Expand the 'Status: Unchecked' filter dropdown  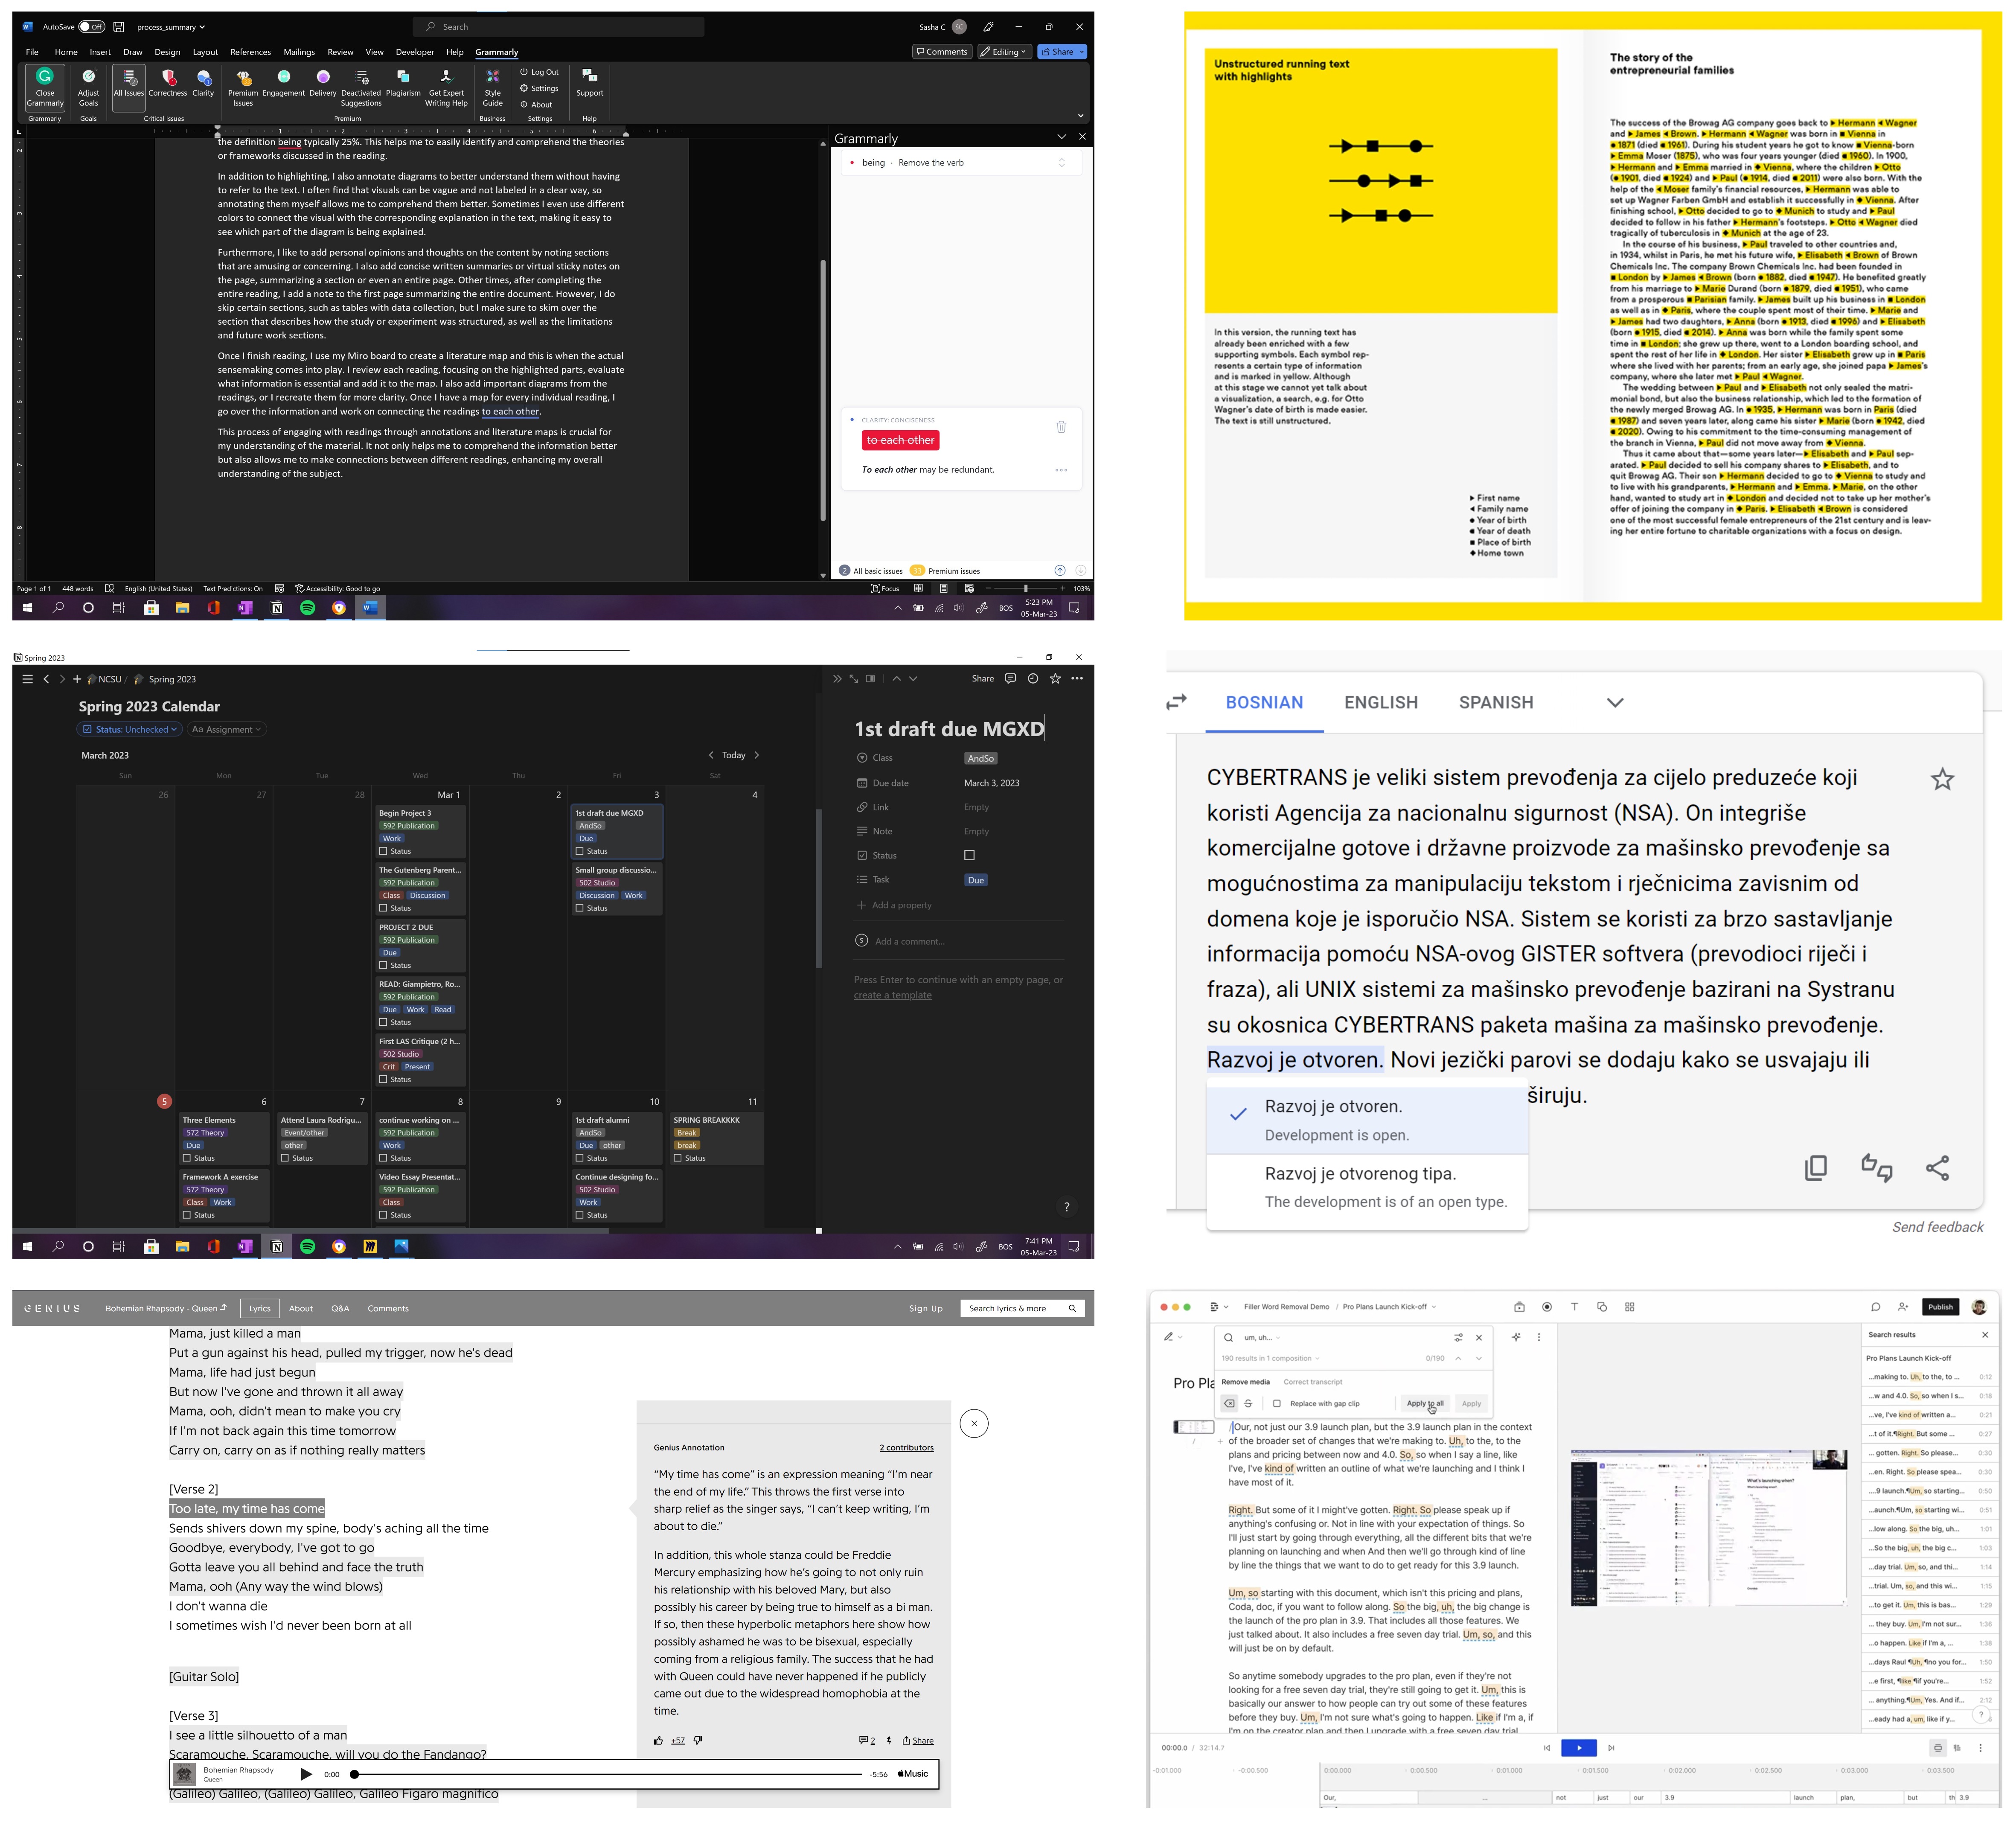[130, 729]
